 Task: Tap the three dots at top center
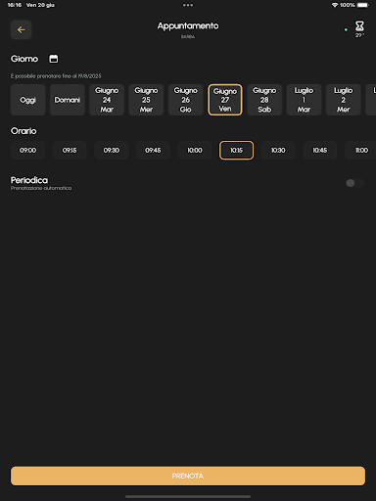(x=188, y=5)
